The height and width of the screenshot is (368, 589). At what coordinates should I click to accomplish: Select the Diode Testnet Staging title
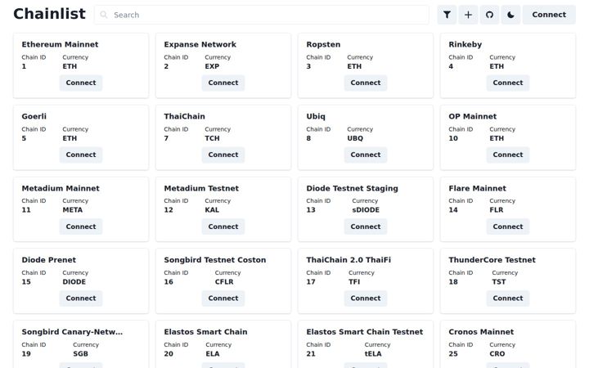352,188
